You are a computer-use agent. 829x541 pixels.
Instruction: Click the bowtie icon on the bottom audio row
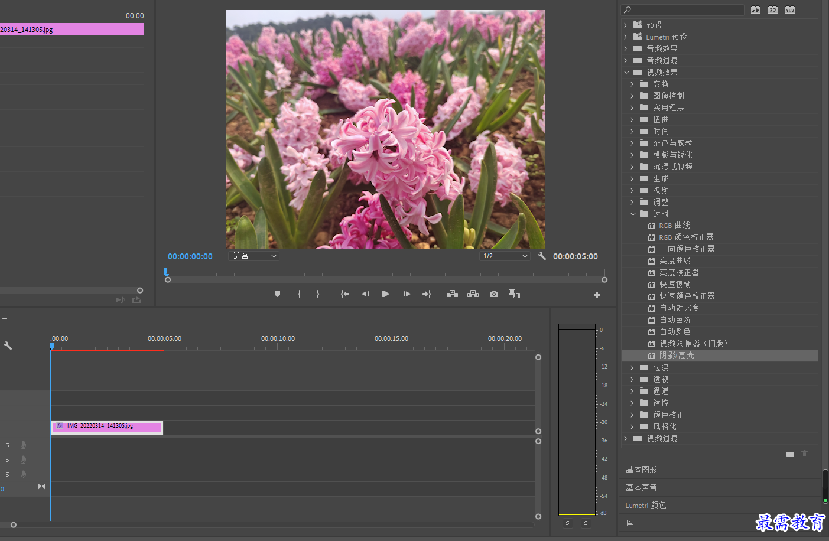click(41, 487)
